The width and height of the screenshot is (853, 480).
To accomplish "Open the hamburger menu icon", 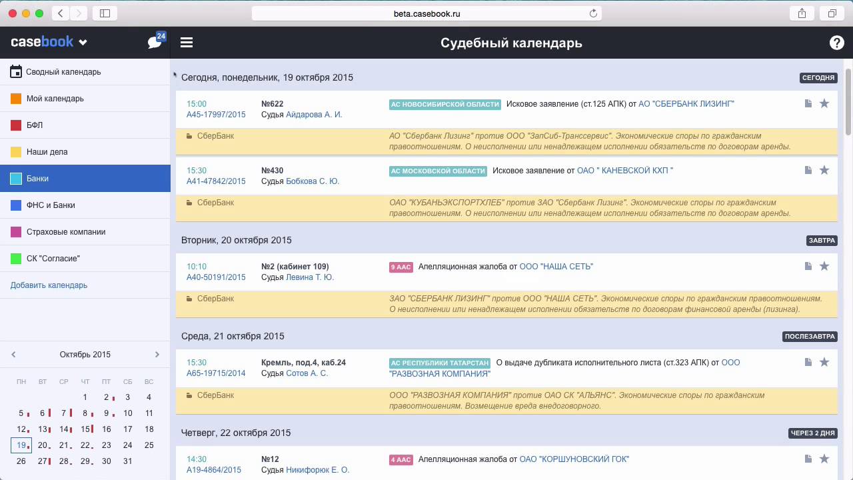I will pos(187,43).
